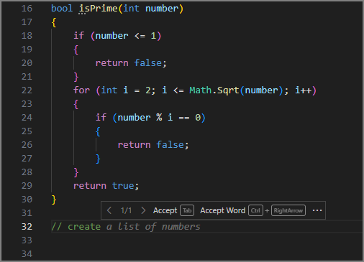364x262 pixels.
Task: Click line number 29 in gutter
Action: coord(27,186)
